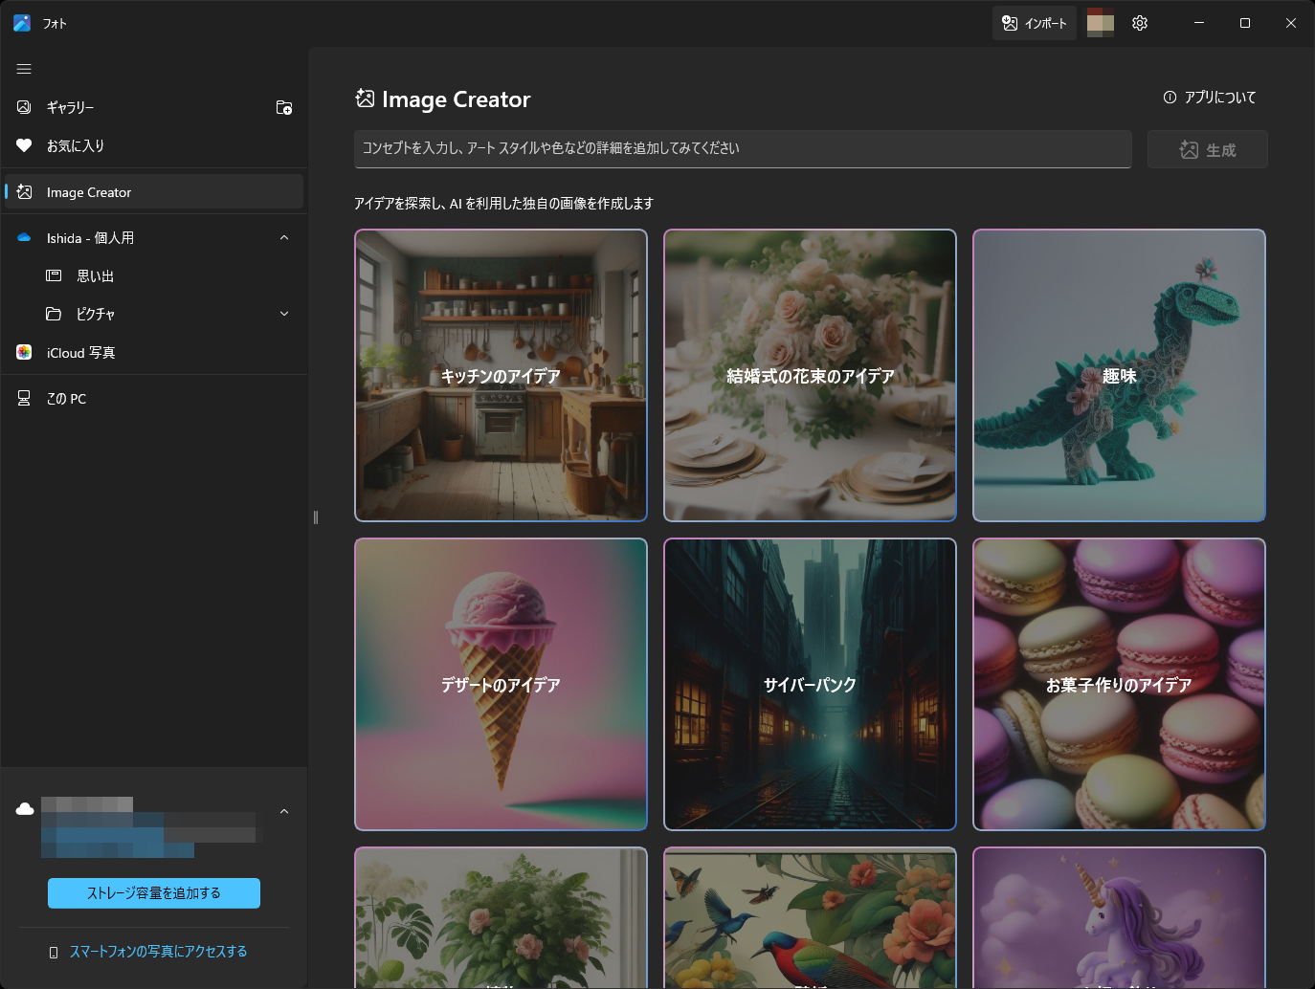
Task: Collapse the account details at the bottom
Action: [283, 809]
